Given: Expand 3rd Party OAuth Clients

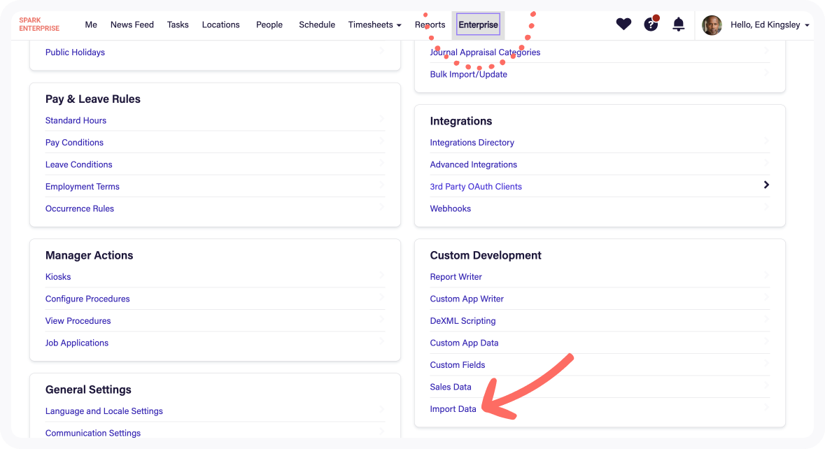Looking at the screenshot, I should point(476,186).
